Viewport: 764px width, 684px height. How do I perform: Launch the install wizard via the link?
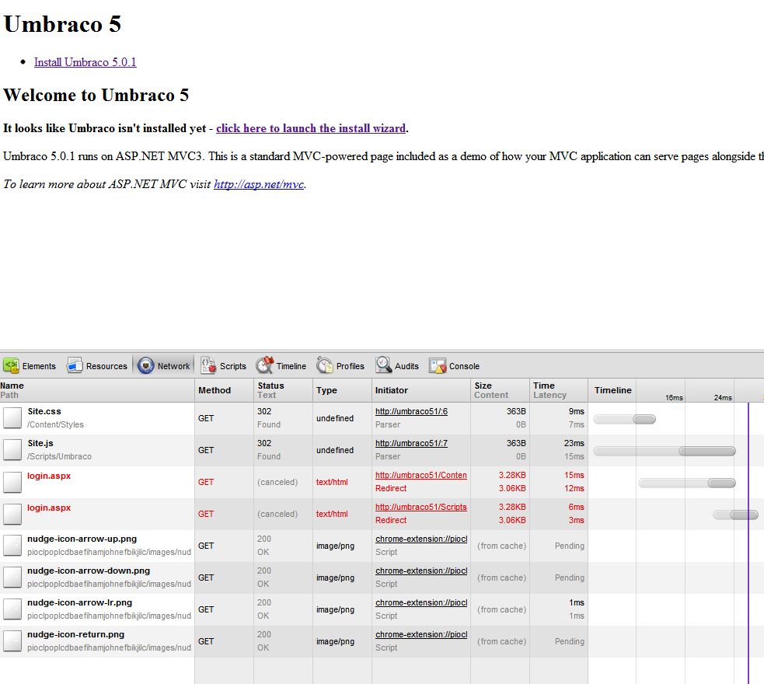(311, 128)
